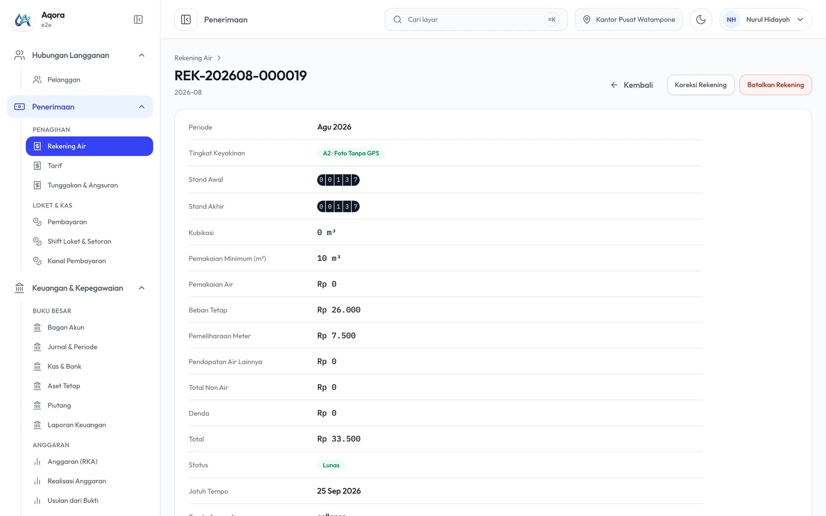Click the NH user avatar
Image resolution: width=826 pixels, height=516 pixels.
[x=731, y=19]
